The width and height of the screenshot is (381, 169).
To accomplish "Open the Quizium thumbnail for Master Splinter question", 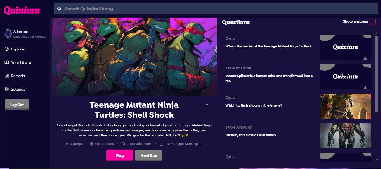I will [x=345, y=77].
